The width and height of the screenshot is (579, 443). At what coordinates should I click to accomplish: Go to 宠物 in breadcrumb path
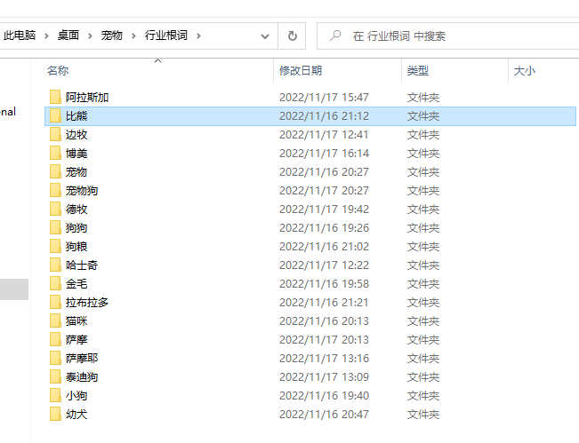(x=112, y=36)
